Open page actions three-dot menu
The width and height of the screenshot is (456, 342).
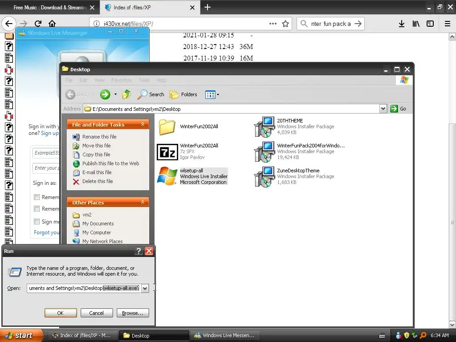(273, 24)
